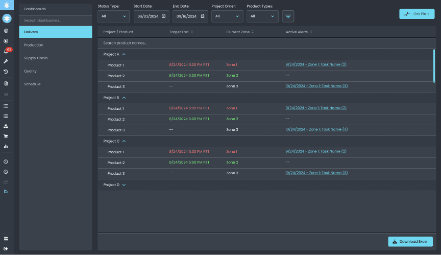The width and height of the screenshot is (441, 255).
Task: Click the Download Excel button
Action: coord(410,242)
